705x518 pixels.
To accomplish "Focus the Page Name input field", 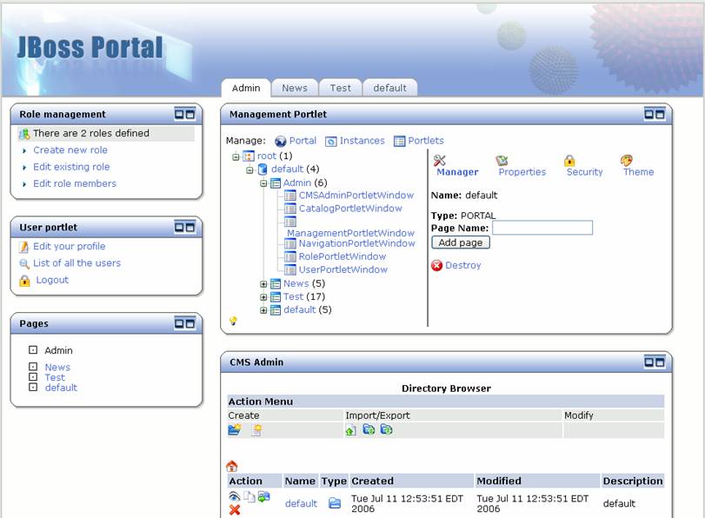I will [542, 228].
